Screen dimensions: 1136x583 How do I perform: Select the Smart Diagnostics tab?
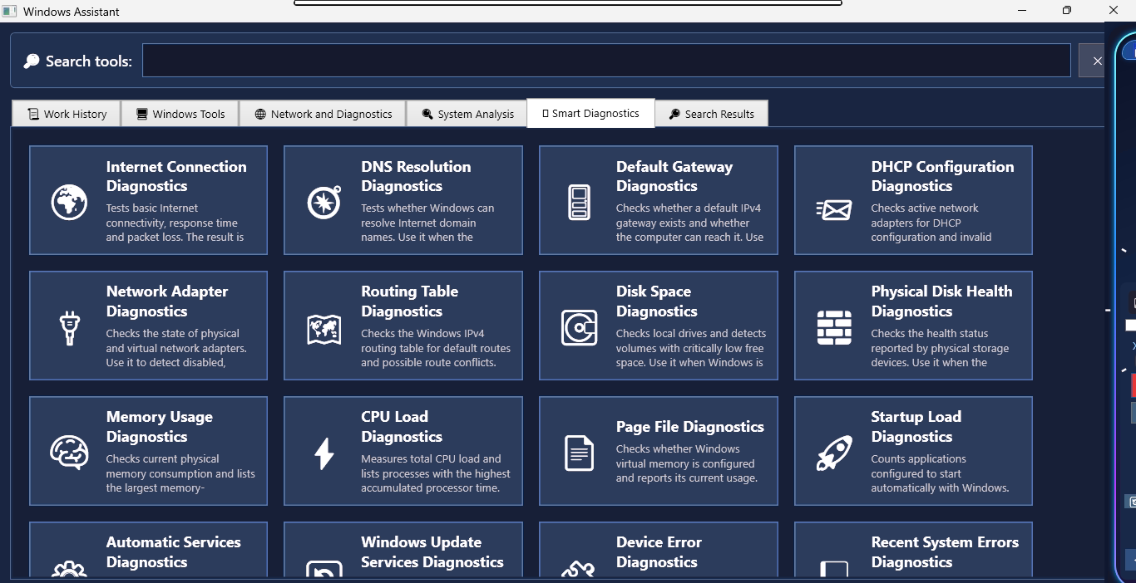click(591, 113)
